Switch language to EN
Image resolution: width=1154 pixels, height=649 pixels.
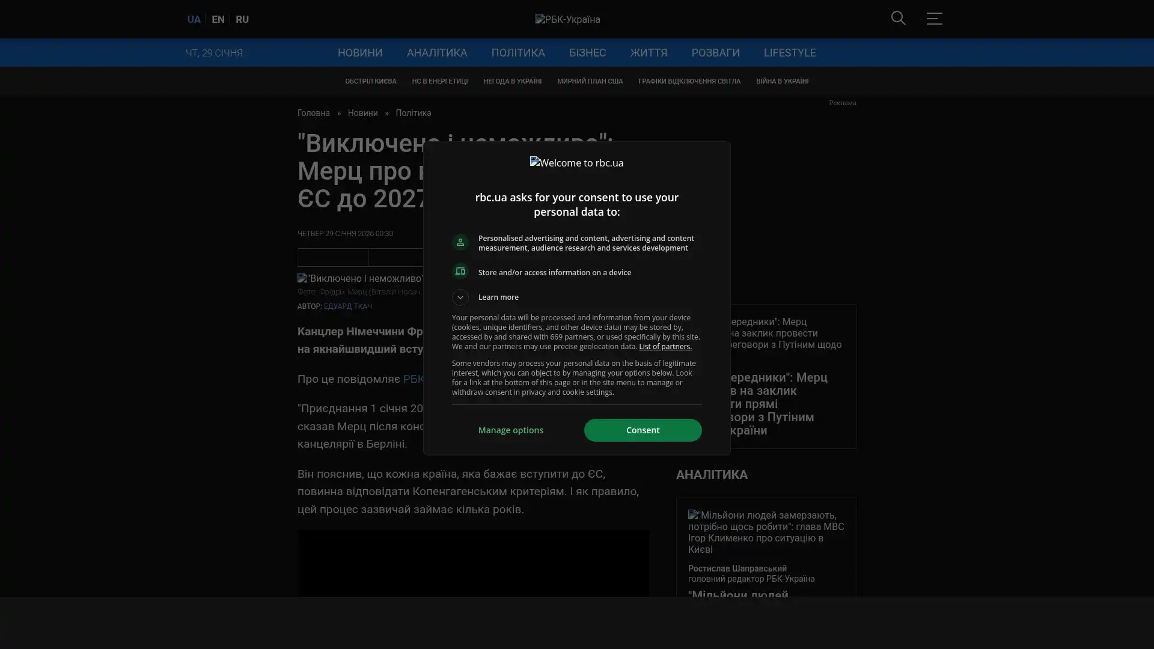(218, 19)
